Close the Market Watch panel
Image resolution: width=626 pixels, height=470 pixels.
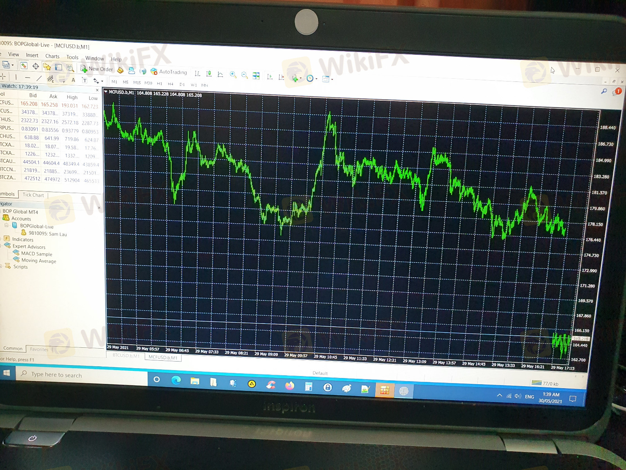click(97, 90)
